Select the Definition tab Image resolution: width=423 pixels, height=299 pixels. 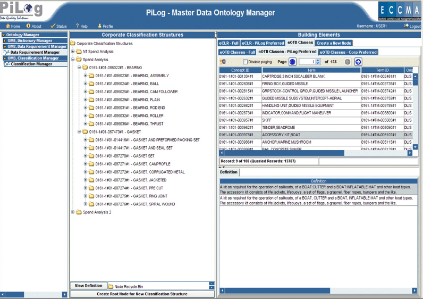pyautogui.click(x=229, y=172)
